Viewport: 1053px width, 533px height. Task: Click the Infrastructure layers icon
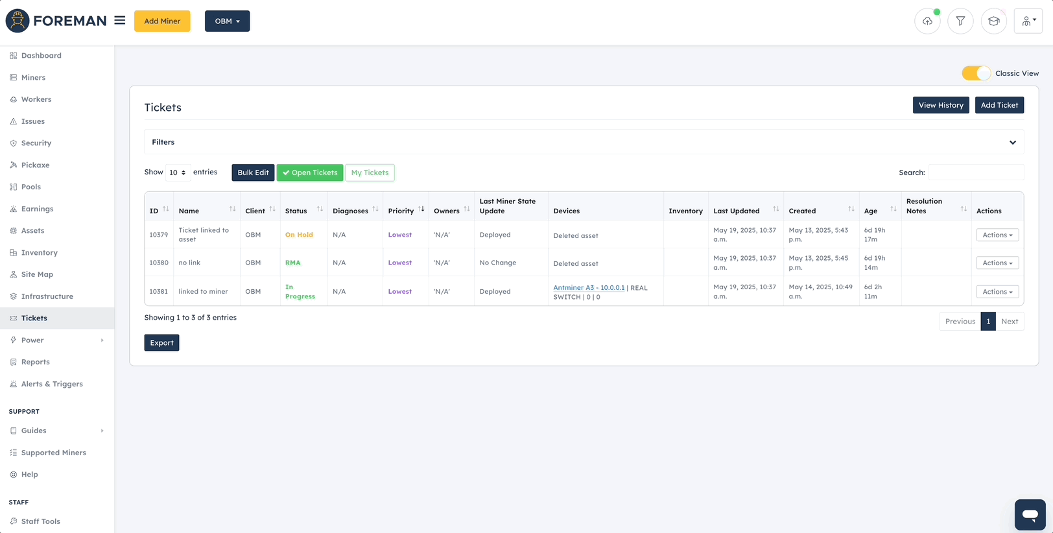point(14,296)
